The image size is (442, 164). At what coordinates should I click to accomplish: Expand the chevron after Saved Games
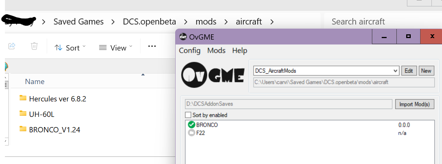click(113, 22)
